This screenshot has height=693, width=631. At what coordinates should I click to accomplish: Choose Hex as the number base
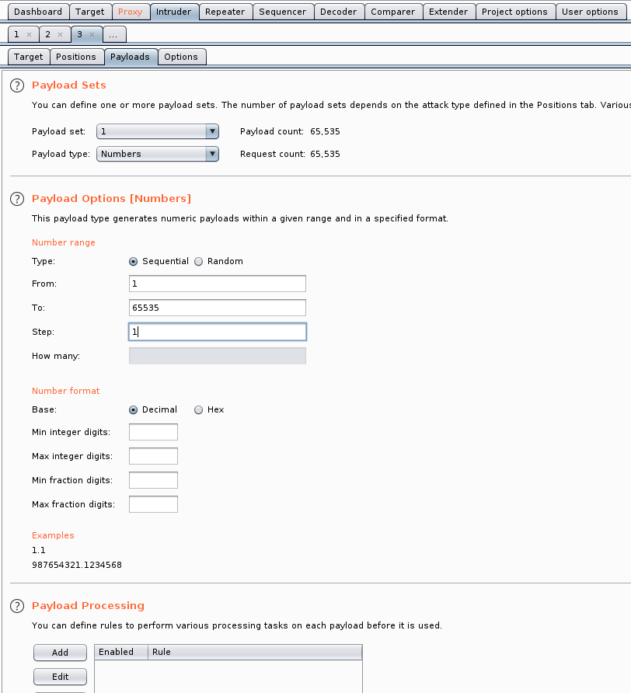point(199,410)
